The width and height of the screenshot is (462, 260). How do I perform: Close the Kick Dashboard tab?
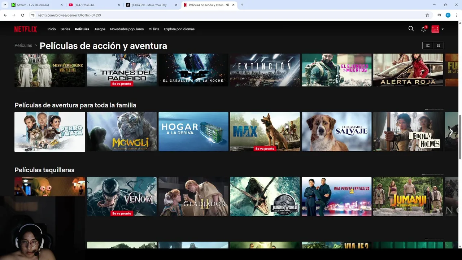pyautogui.click(x=61, y=5)
